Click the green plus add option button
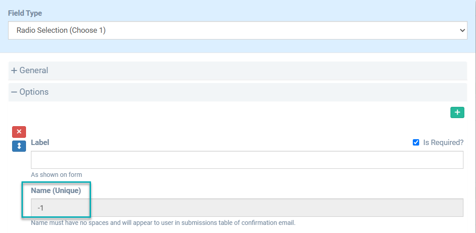Viewport: 476px width, 233px height. 457,112
